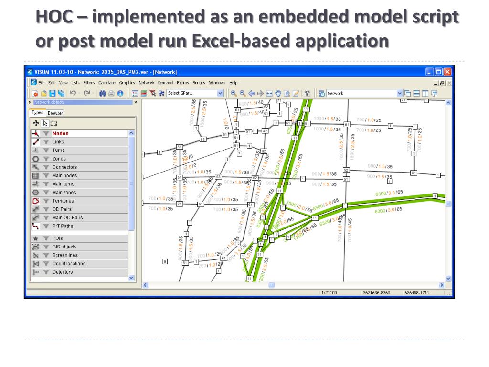Select the Count locations row
This screenshot has height=367, width=489.
[x=80, y=263]
